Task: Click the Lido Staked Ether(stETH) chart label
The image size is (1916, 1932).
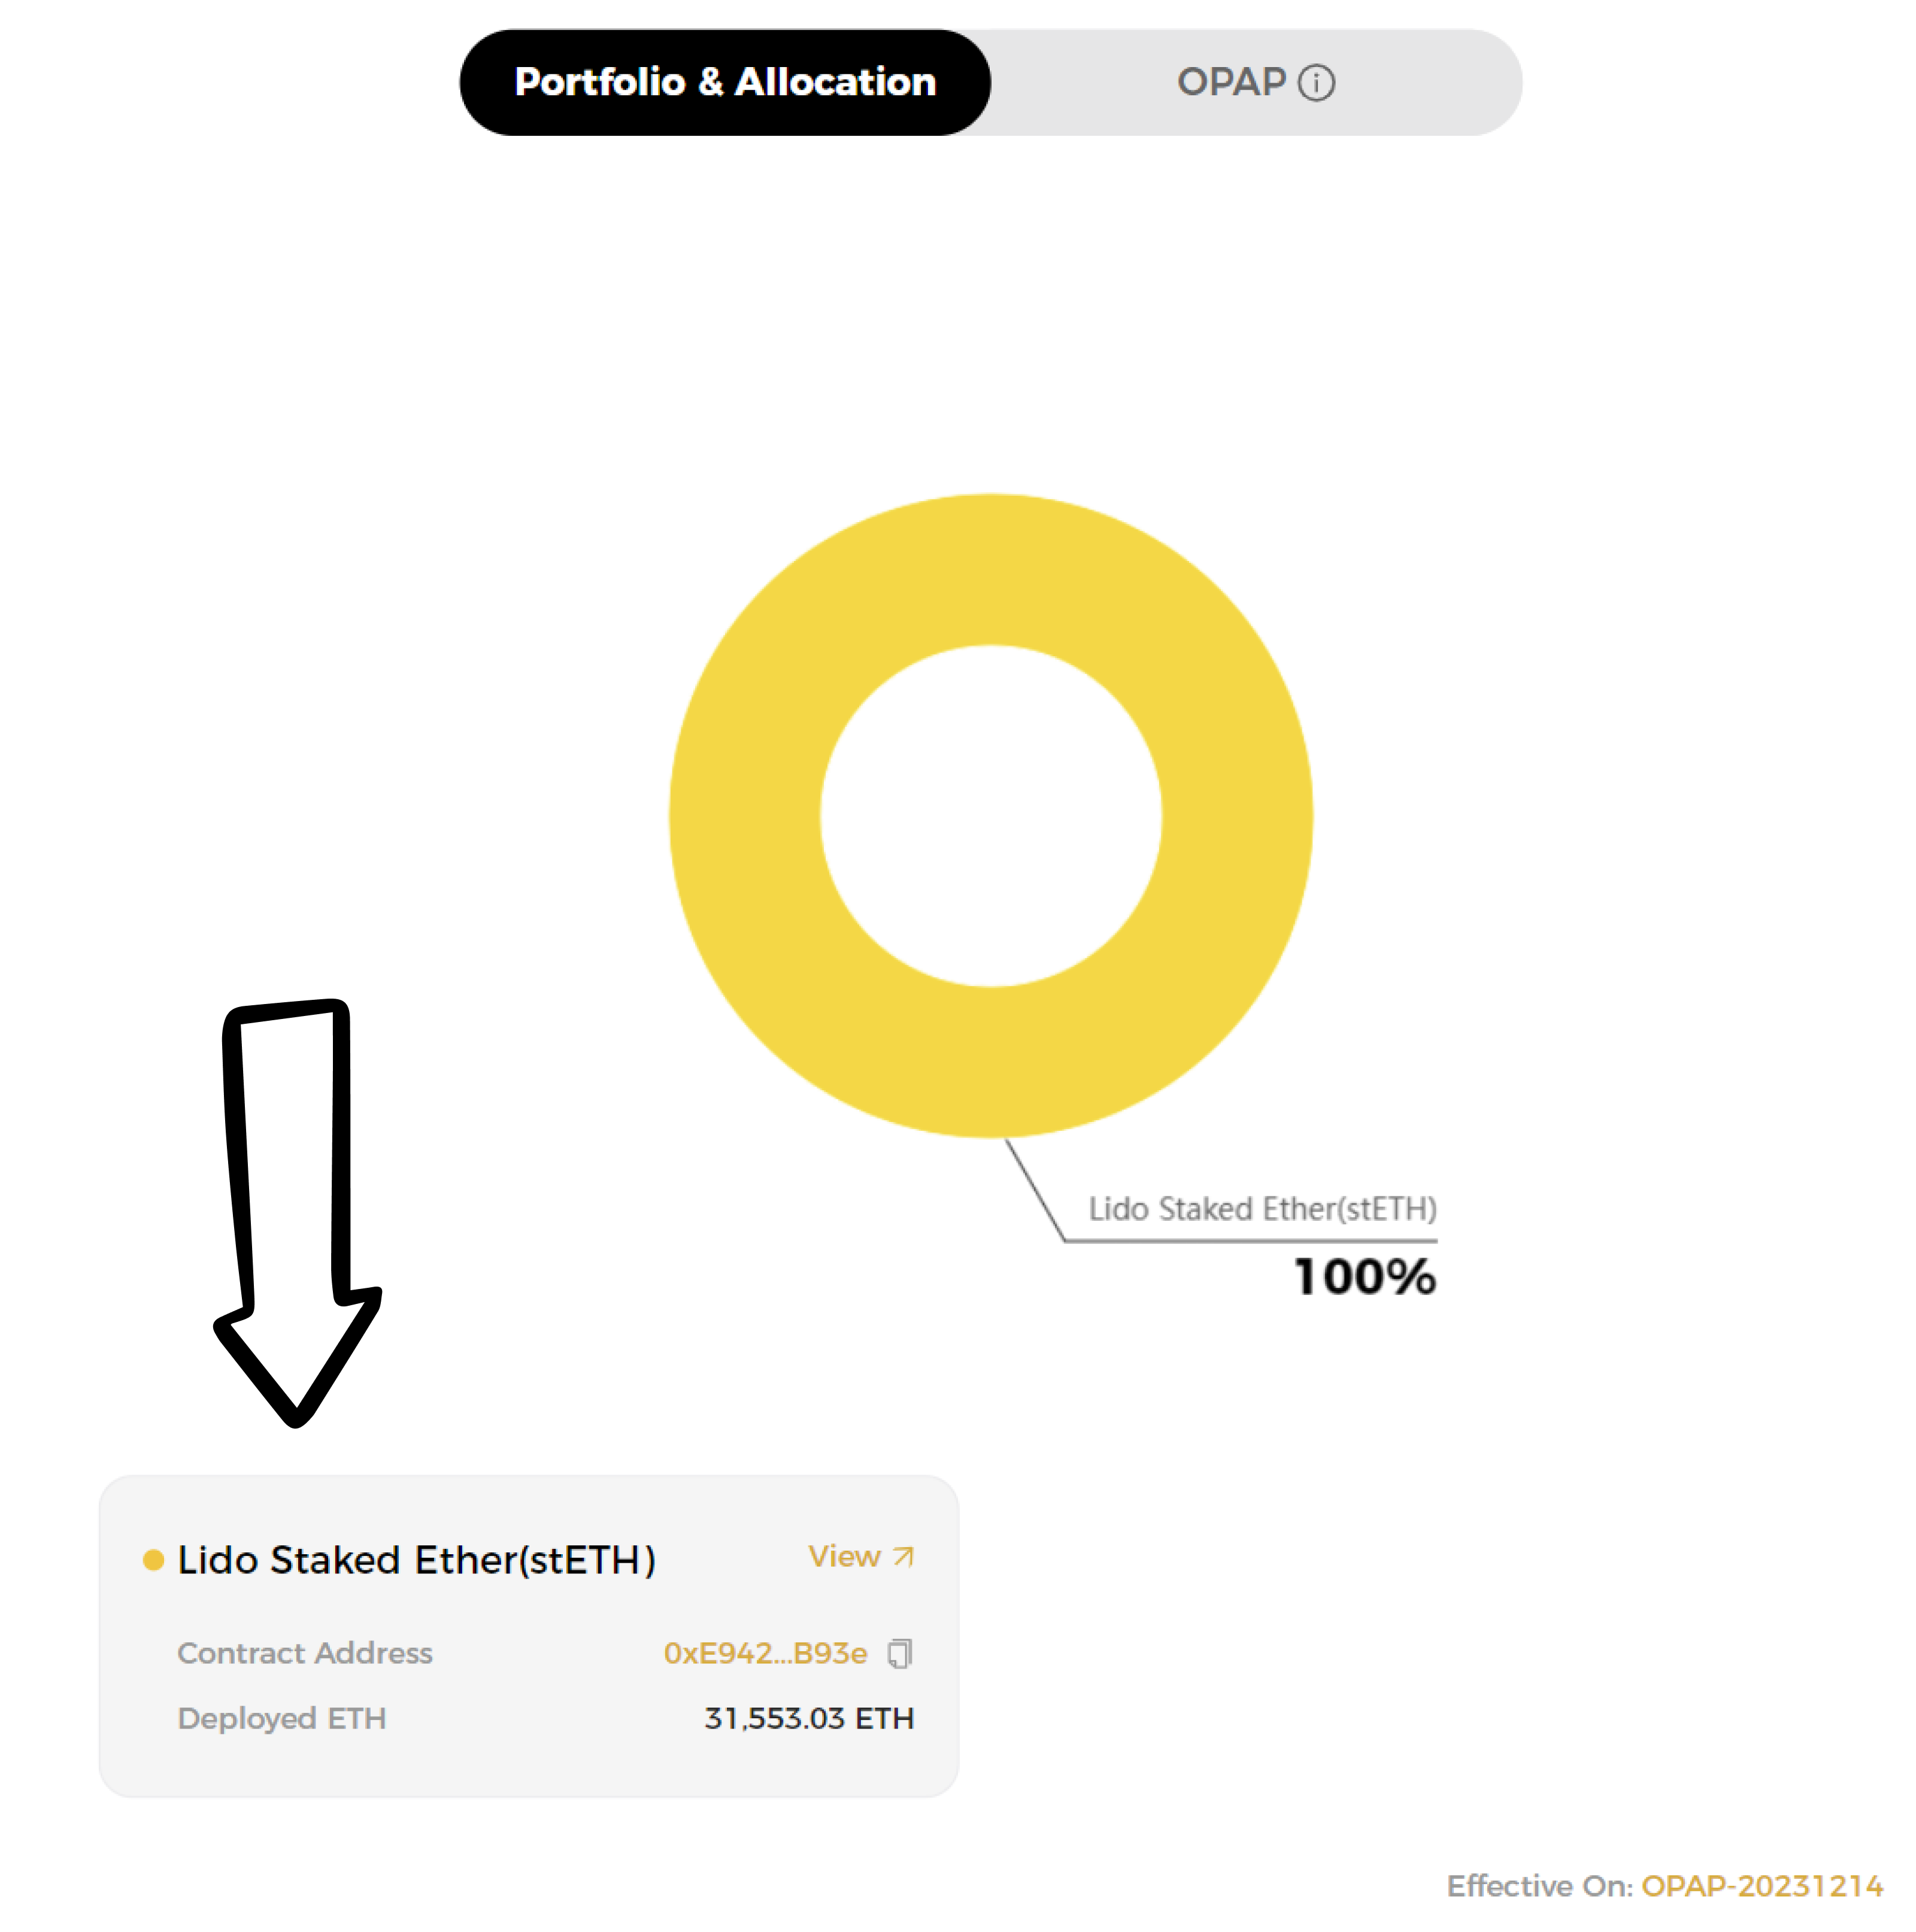Action: [x=1262, y=1209]
